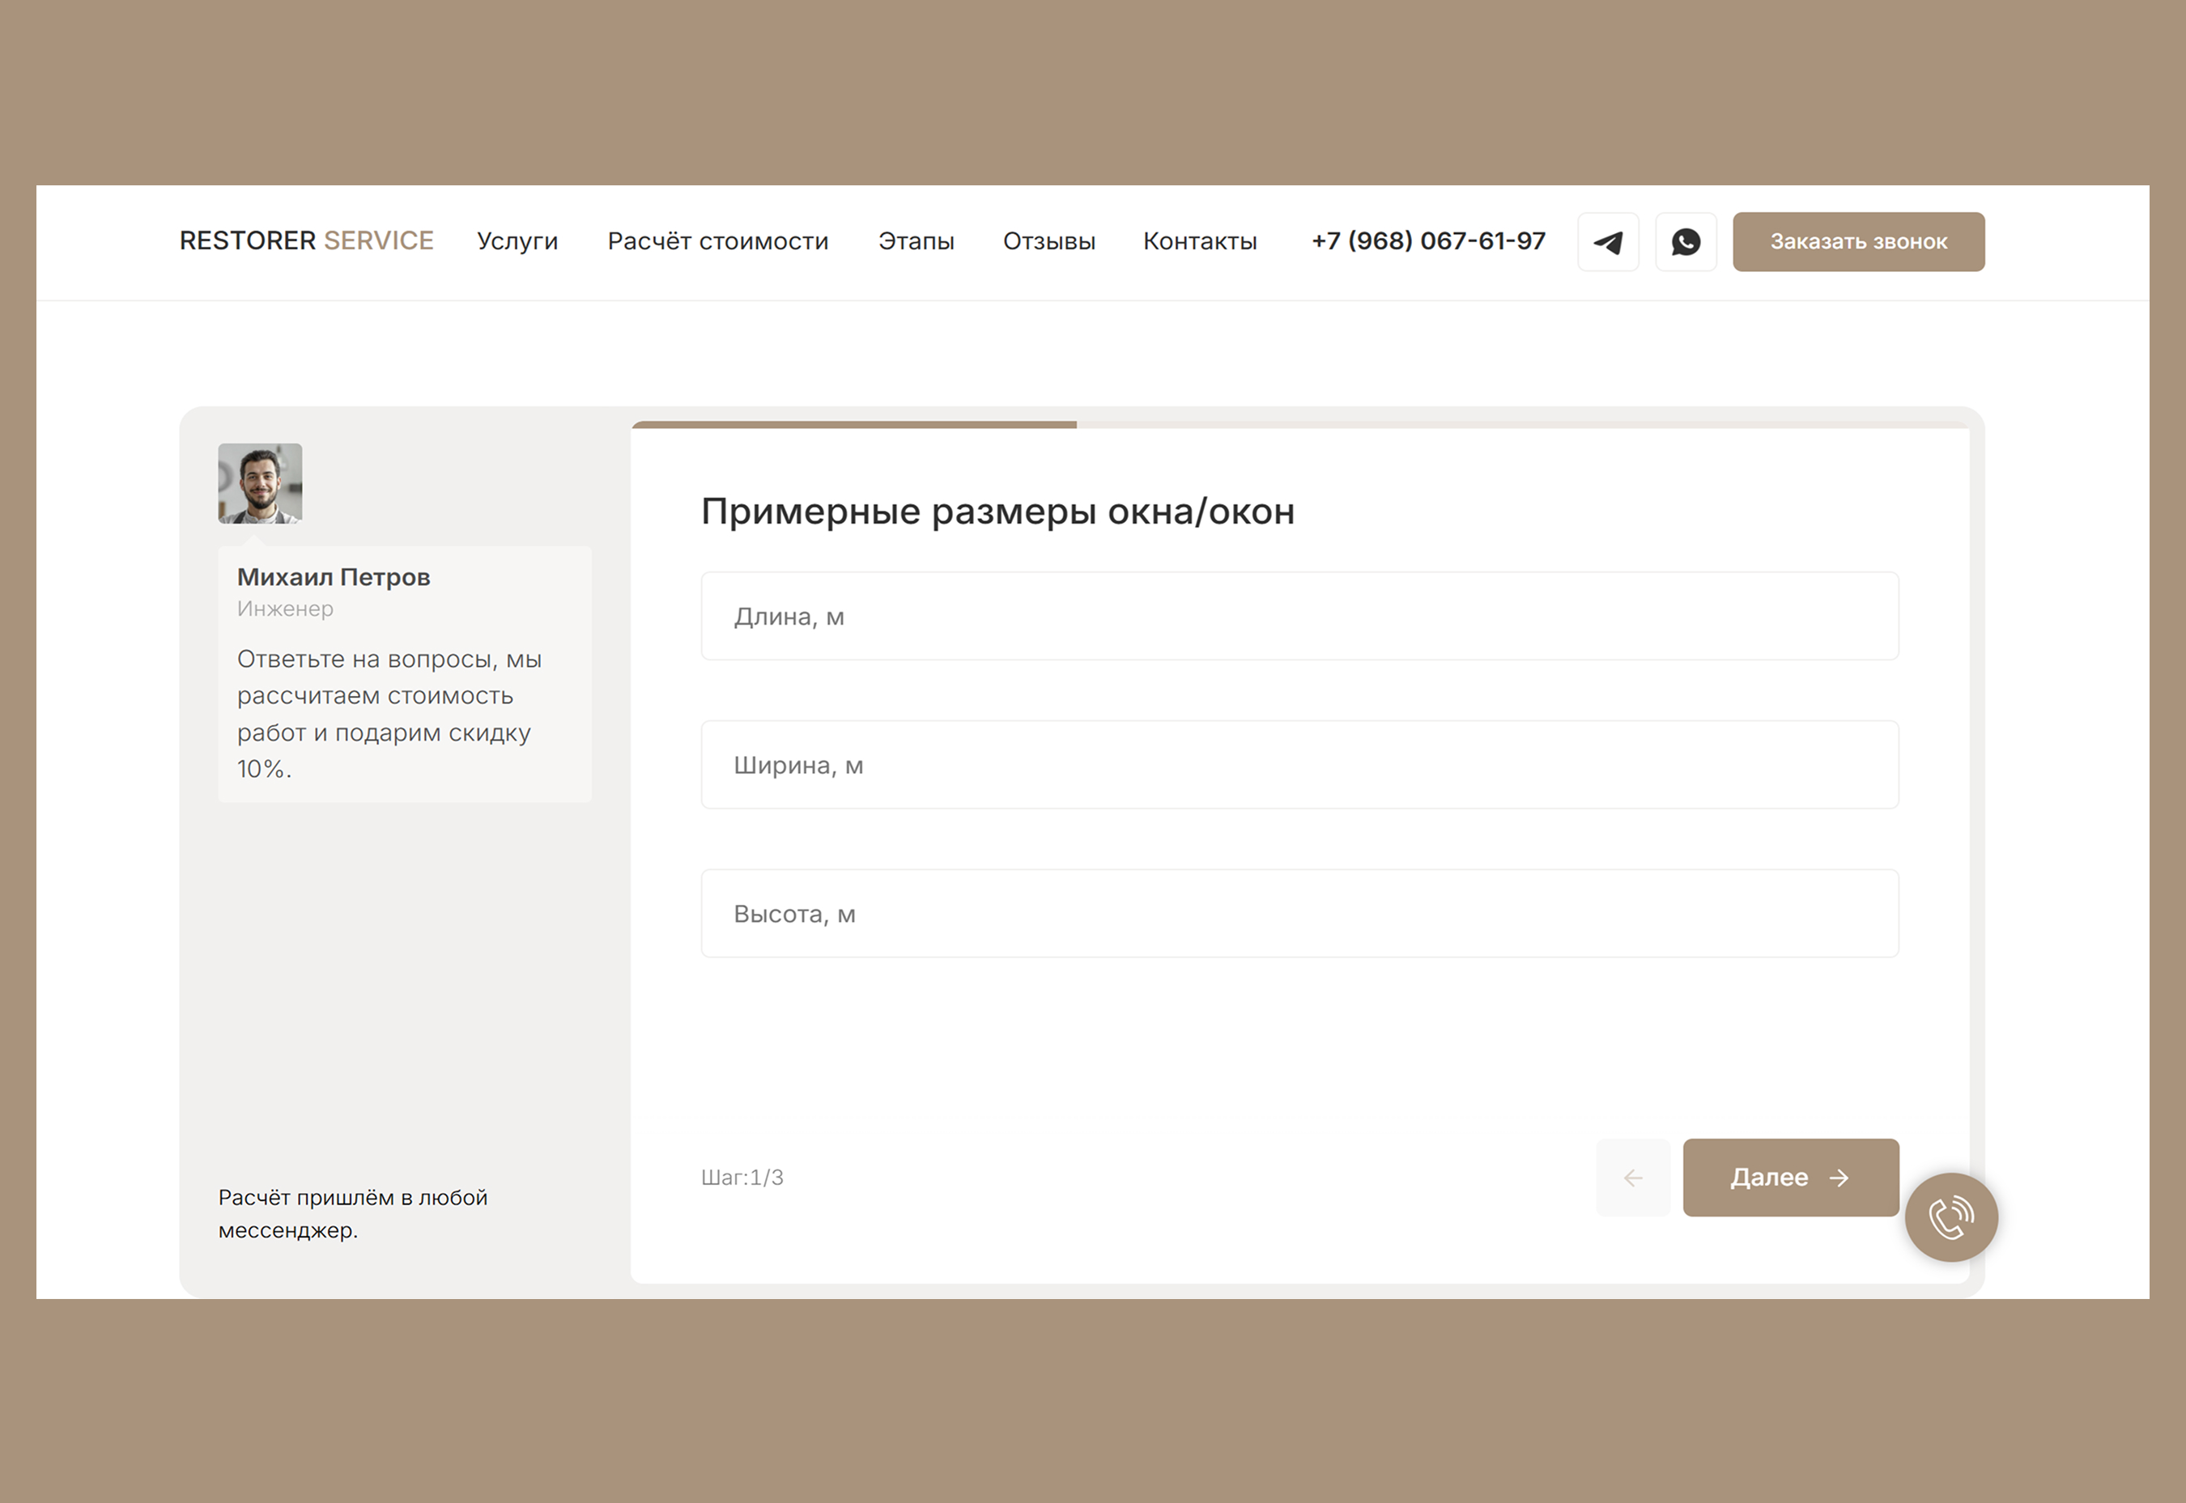Open the Telegram messenger icon

[1608, 242]
